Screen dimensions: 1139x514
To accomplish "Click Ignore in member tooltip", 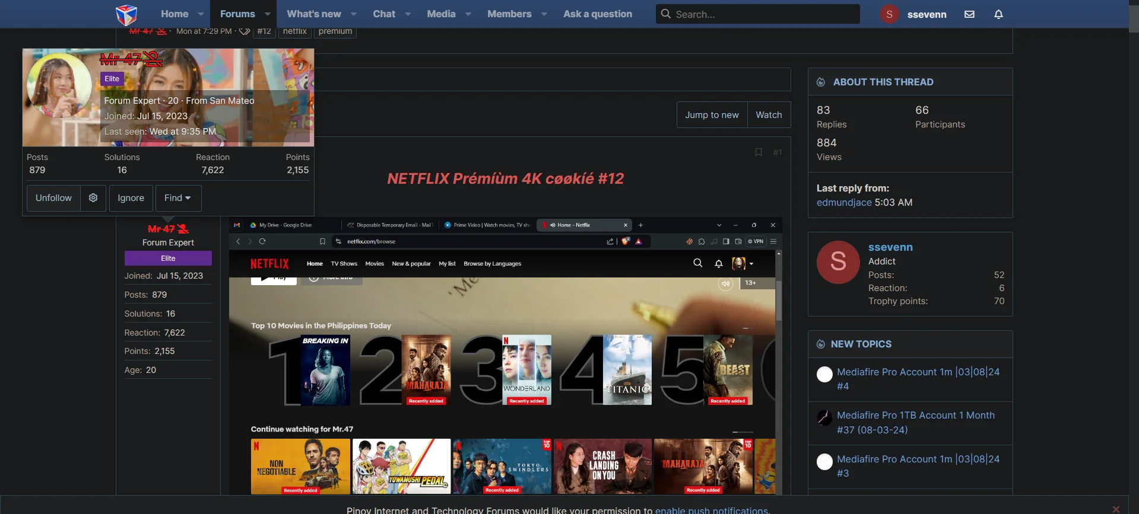I will [x=131, y=198].
